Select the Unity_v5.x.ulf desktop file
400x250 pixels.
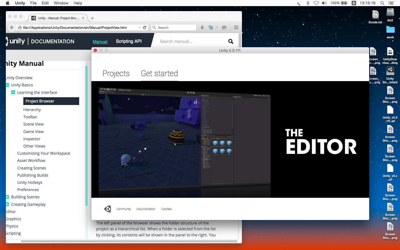(x=390, y=172)
